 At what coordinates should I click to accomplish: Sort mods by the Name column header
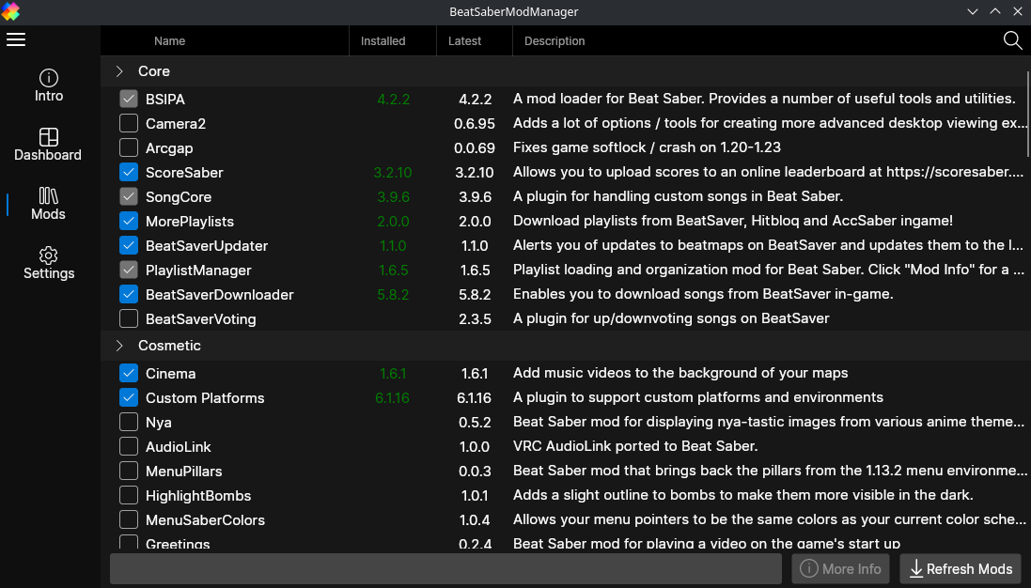(169, 40)
